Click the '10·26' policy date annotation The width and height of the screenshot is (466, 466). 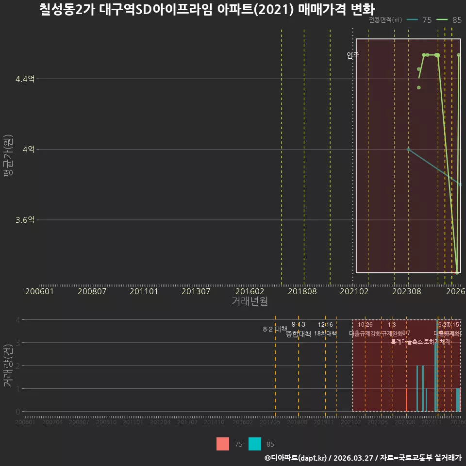(x=365, y=324)
